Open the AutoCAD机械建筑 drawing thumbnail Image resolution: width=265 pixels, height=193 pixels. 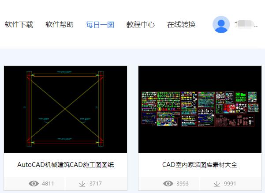(65, 110)
